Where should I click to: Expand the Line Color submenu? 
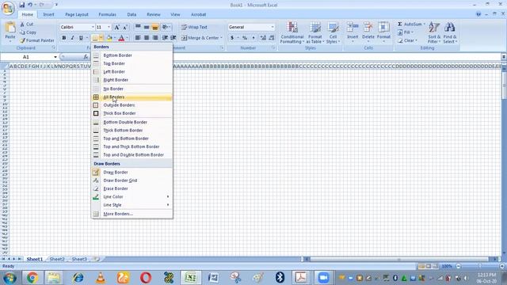[x=132, y=197]
